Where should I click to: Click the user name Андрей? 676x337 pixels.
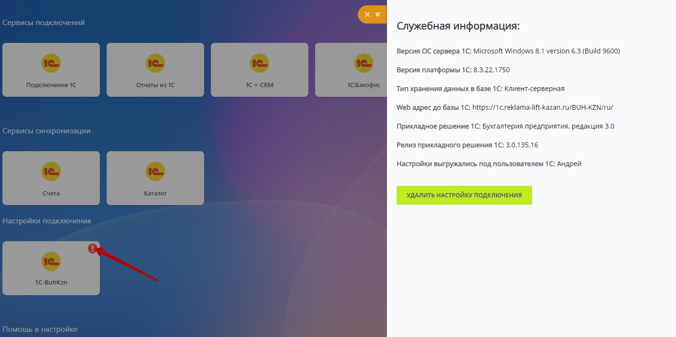(569, 164)
